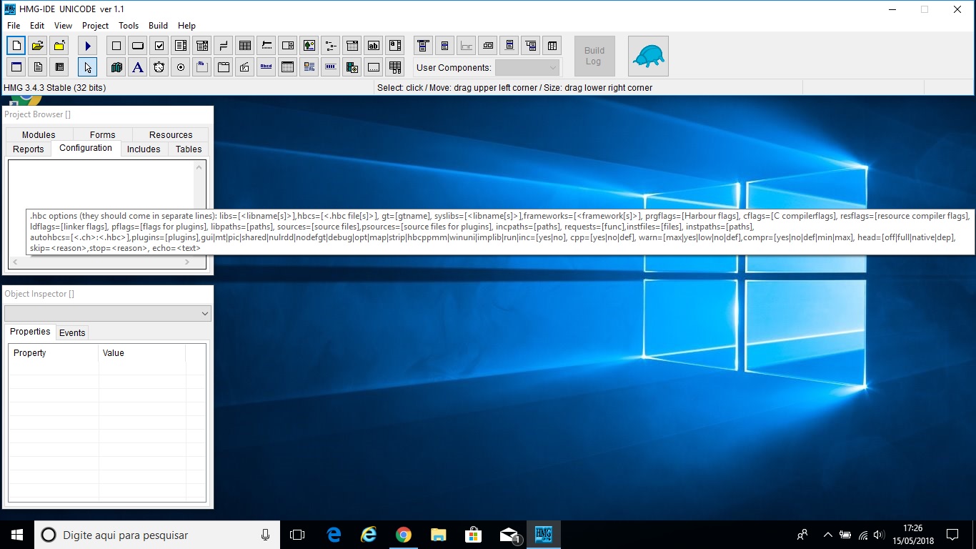This screenshot has width=976, height=549.
Task: Open the Windows Start menu
Action: pos(17,535)
